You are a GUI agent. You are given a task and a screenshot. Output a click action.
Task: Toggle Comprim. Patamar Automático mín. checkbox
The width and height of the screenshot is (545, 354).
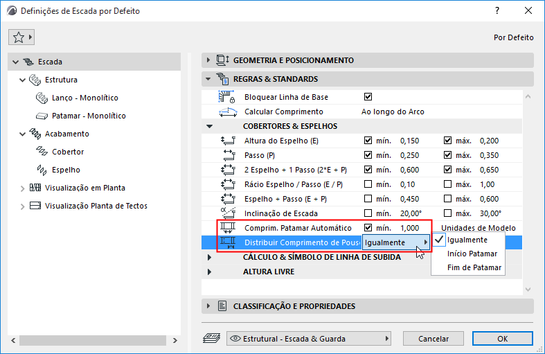tap(368, 227)
